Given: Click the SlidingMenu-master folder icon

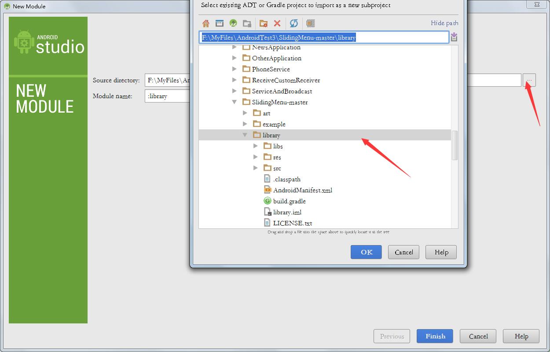Looking at the screenshot, I should click(246, 102).
